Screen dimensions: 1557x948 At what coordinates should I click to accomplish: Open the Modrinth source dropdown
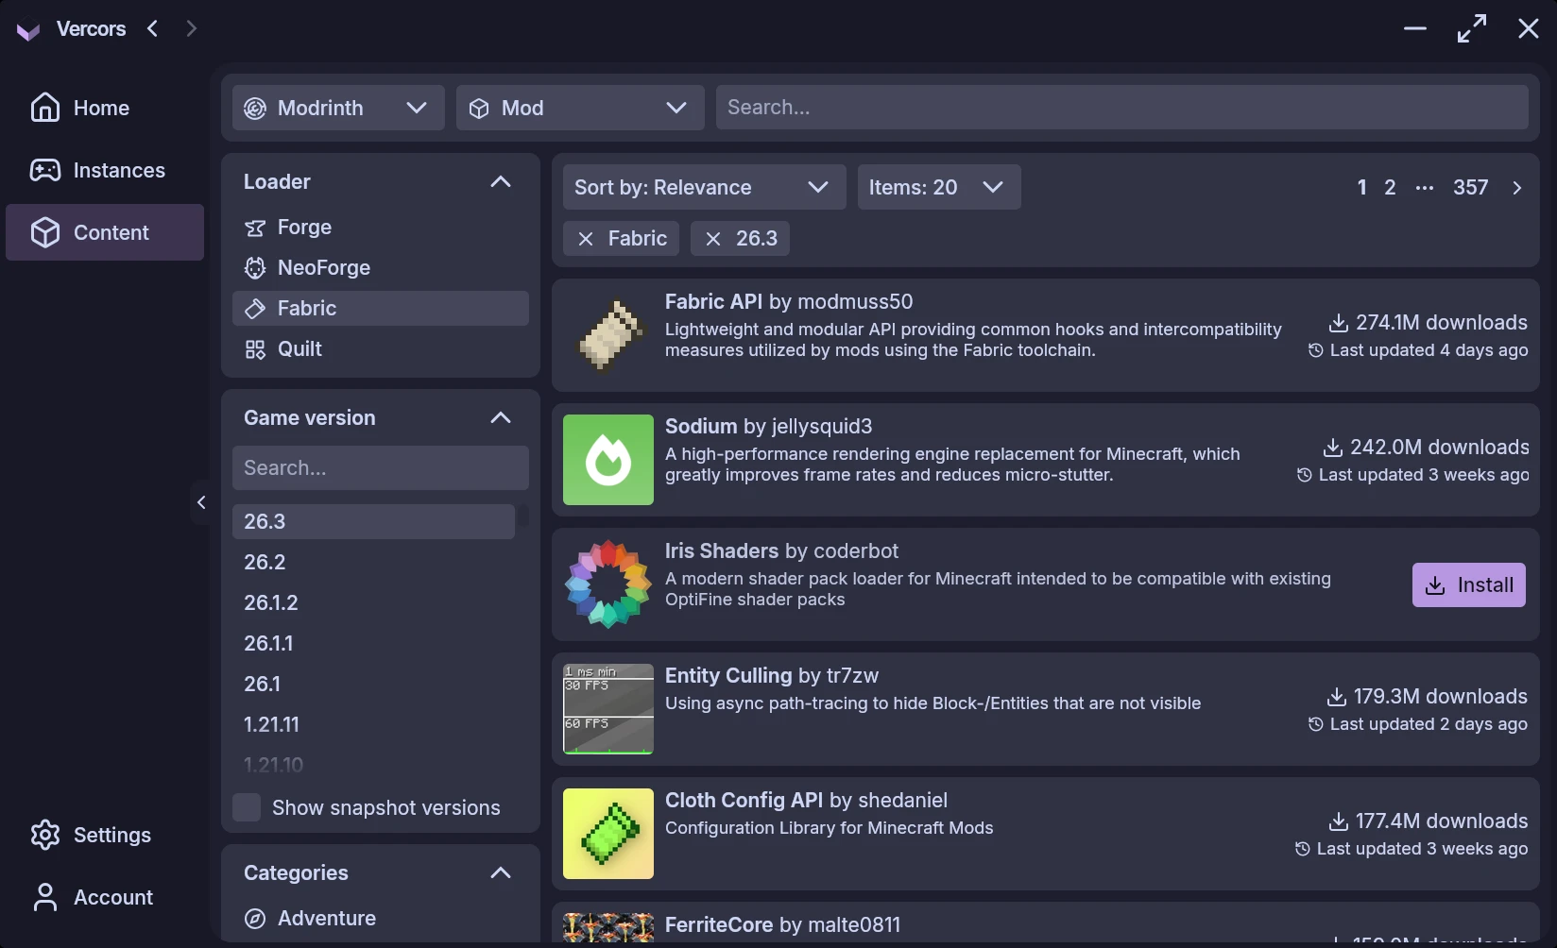click(x=338, y=108)
